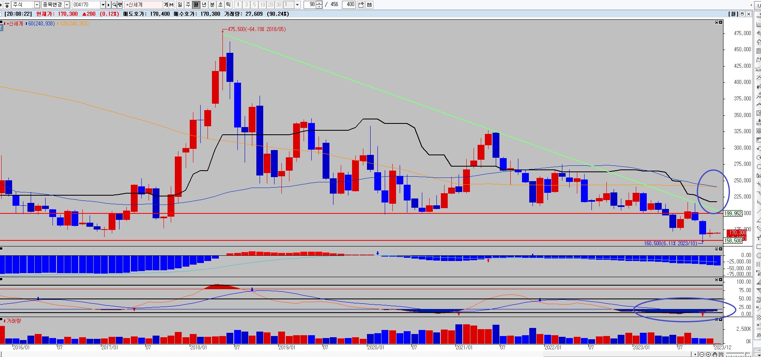Viewport: 761px width, 357px height.
Task: Click the zoom out minus icon
Action: [702, 354]
